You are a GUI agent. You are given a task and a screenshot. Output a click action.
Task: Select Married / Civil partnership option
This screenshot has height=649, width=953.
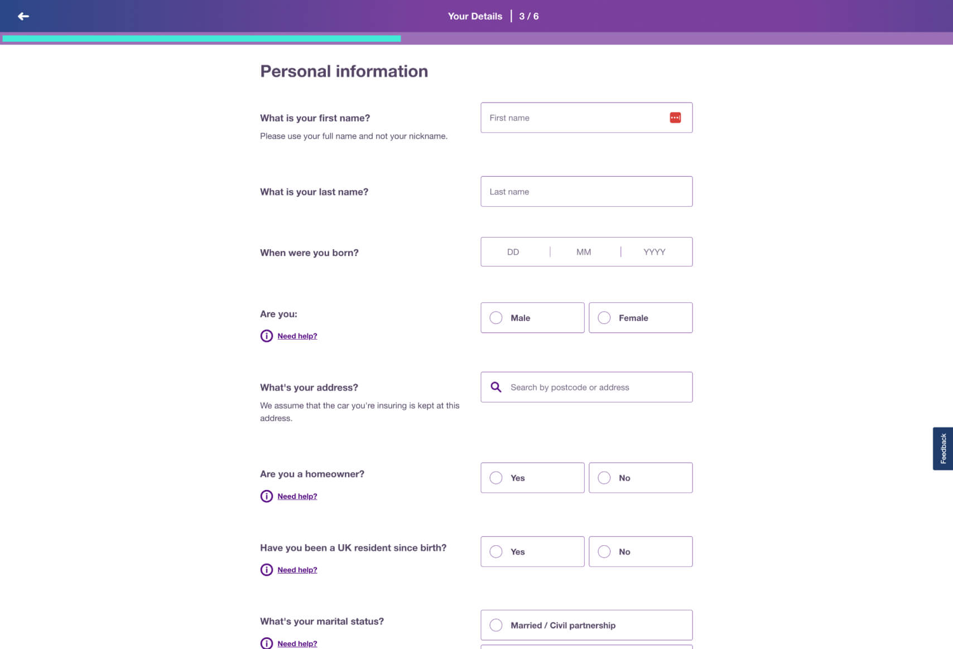pos(586,625)
